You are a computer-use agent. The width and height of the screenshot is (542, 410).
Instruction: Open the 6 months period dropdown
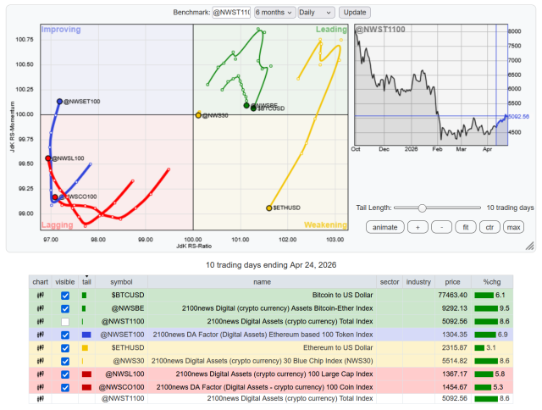coord(274,13)
